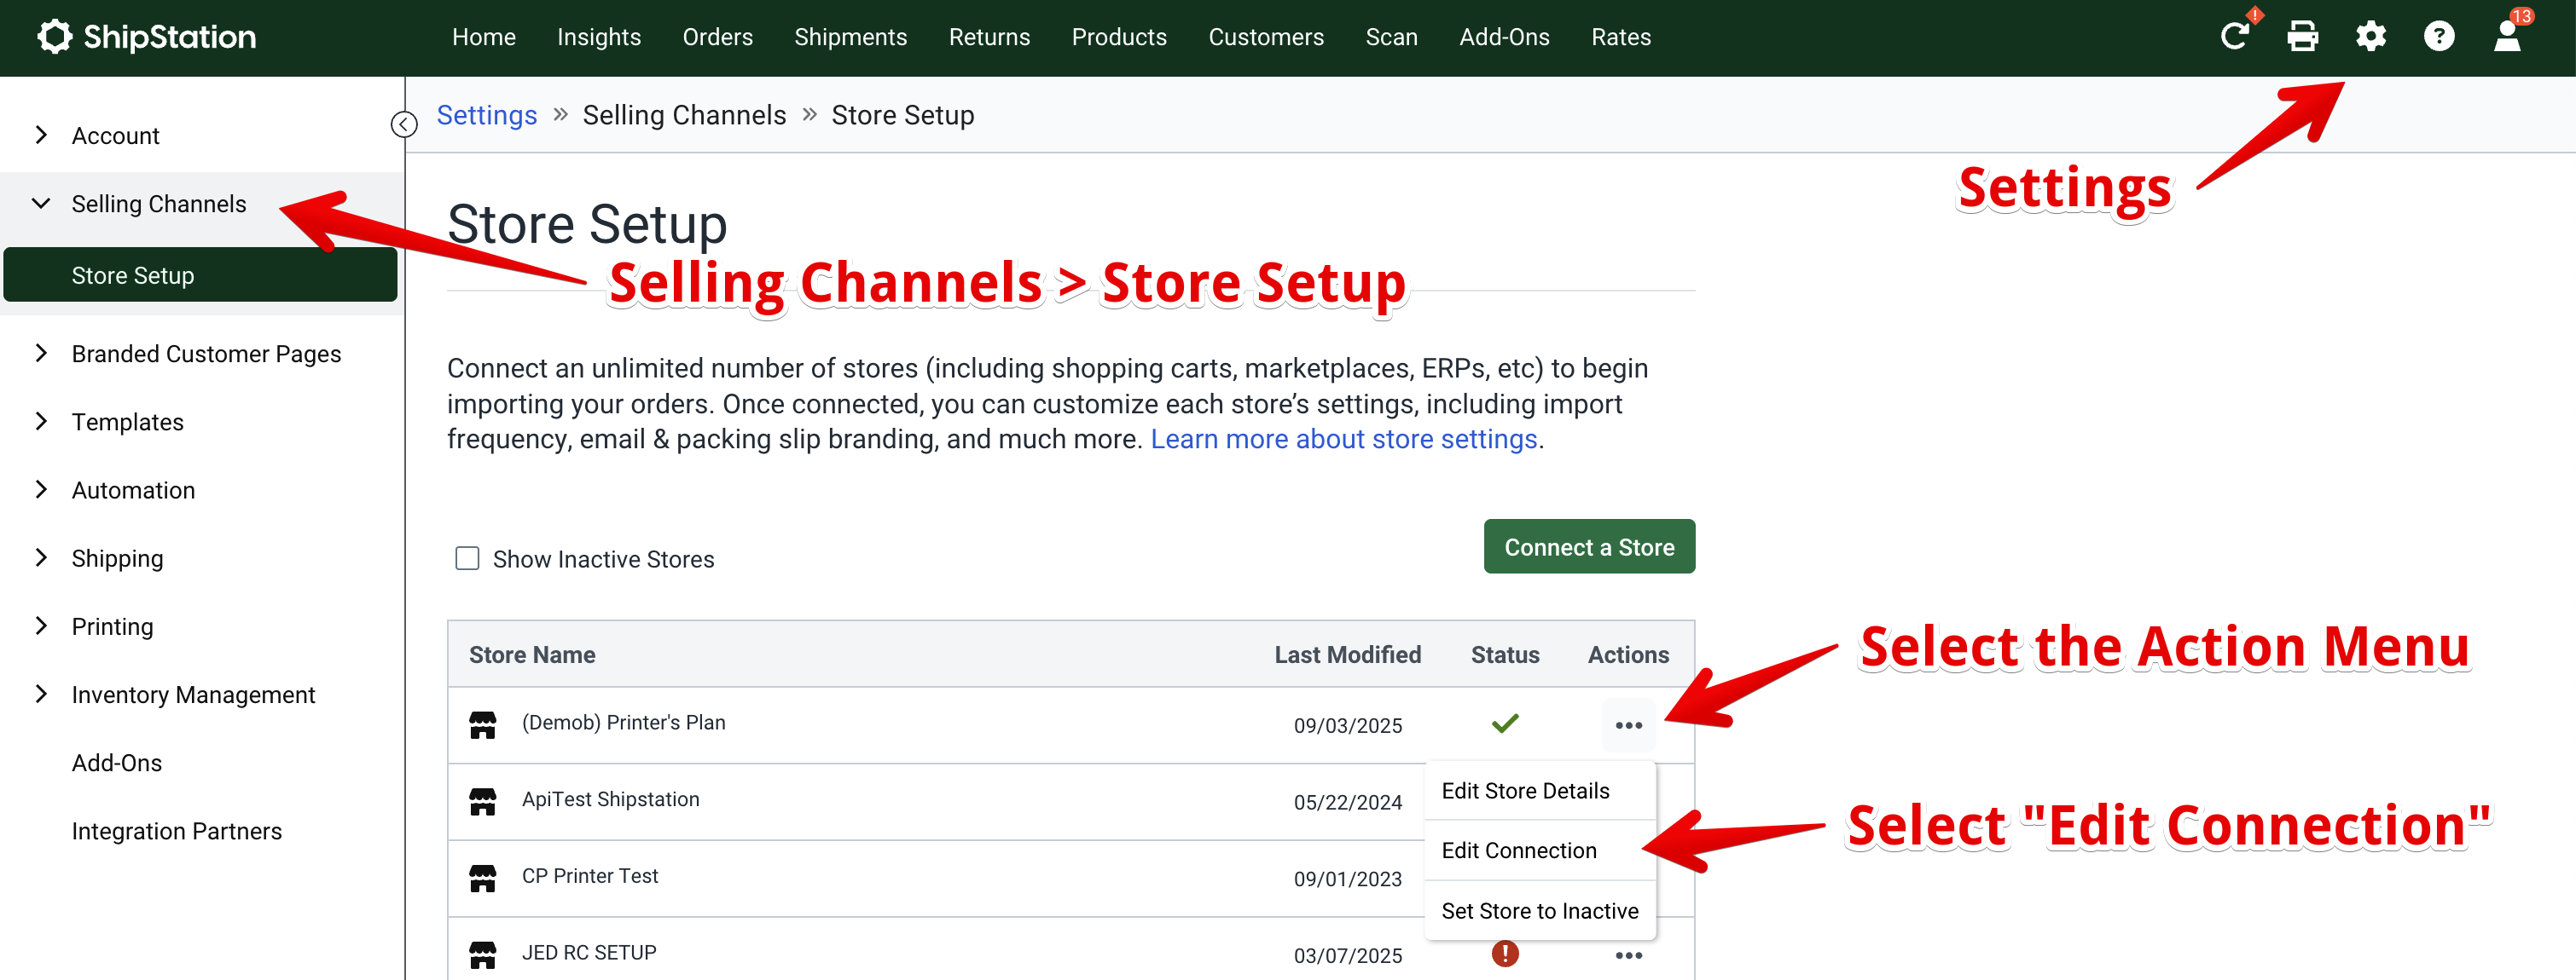
Task: Open the Shipments tab
Action: click(x=851, y=37)
